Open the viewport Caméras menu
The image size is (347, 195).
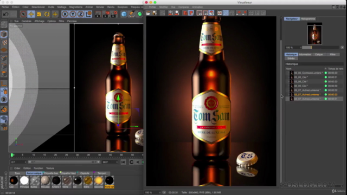click(27, 21)
